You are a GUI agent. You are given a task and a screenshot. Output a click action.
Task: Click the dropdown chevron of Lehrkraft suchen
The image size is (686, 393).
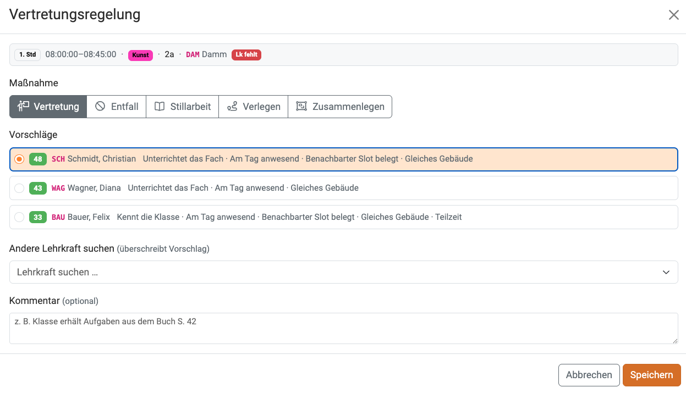[666, 272]
